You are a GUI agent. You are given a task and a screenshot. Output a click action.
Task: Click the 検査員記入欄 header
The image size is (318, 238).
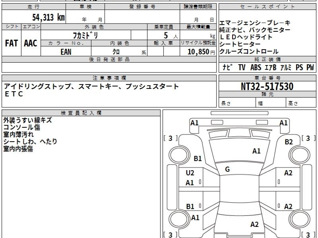81,113
